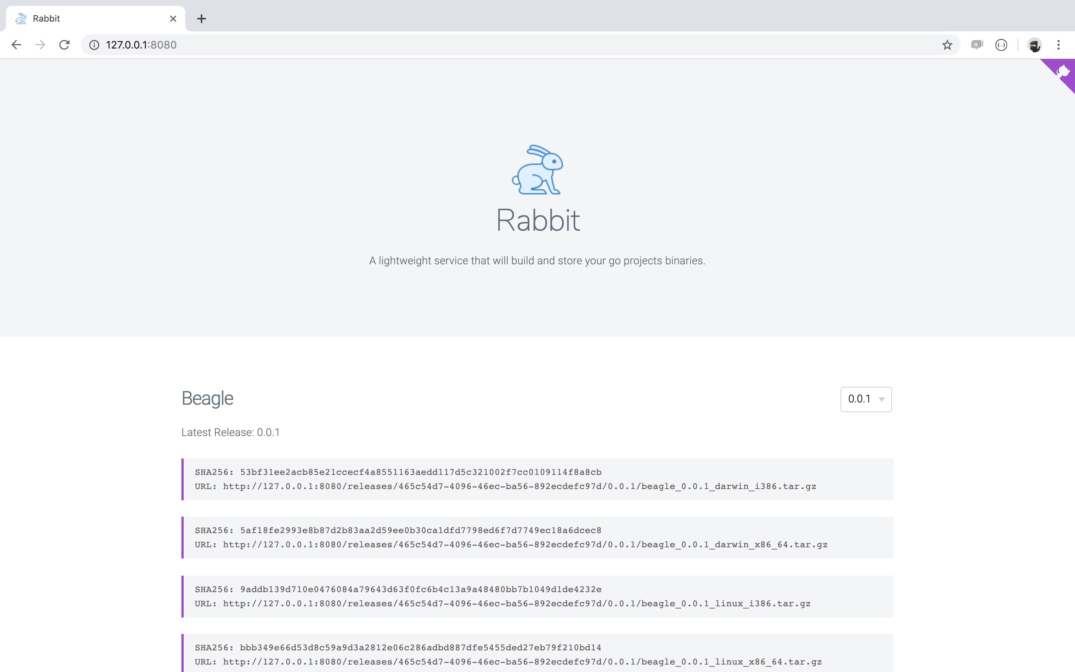Click the linux_i386 tar.gz URL

[516, 604]
